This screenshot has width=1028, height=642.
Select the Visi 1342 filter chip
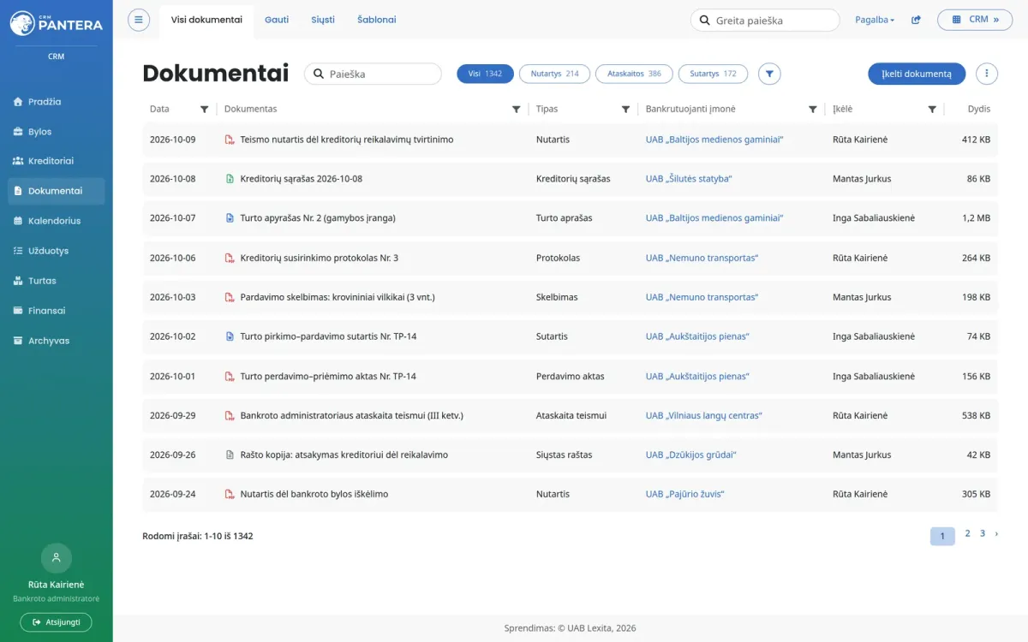[x=486, y=74]
